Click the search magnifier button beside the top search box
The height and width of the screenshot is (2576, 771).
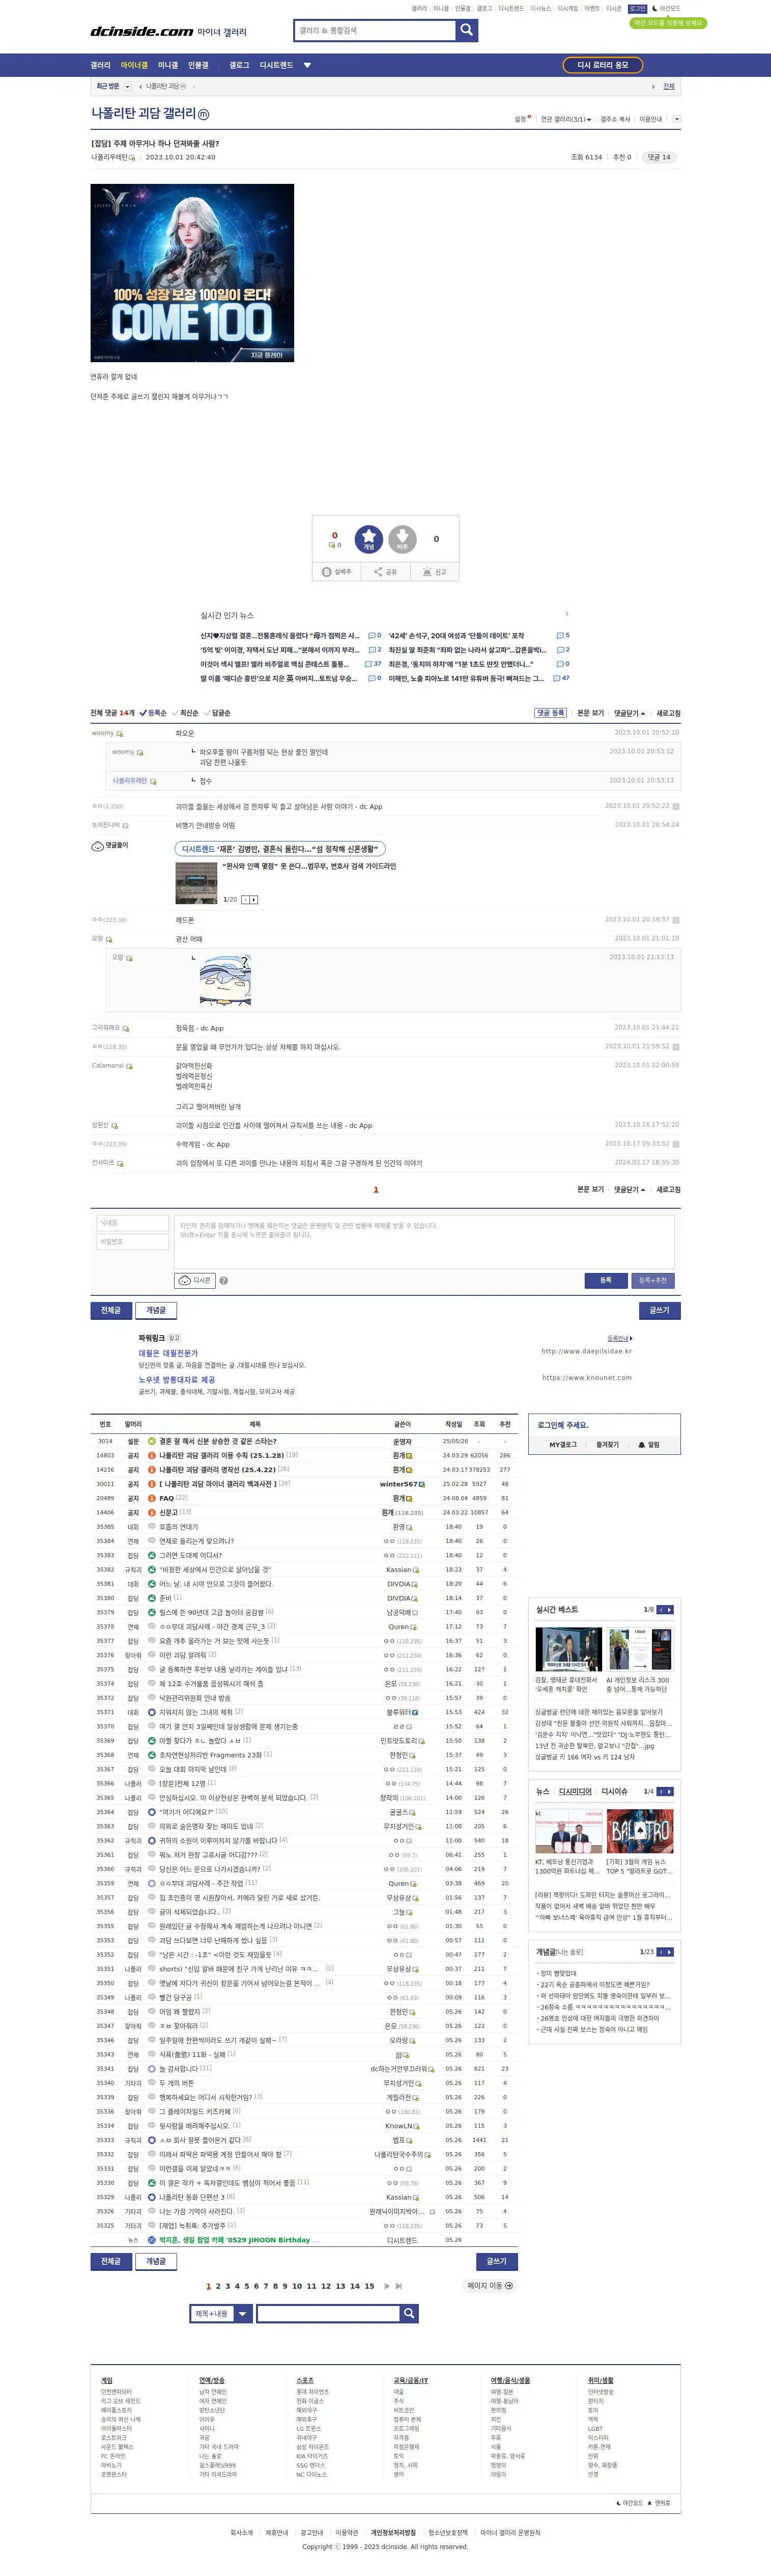coord(466,31)
